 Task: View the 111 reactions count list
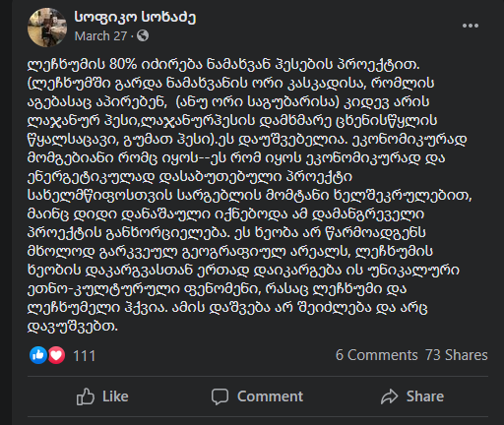point(84,356)
